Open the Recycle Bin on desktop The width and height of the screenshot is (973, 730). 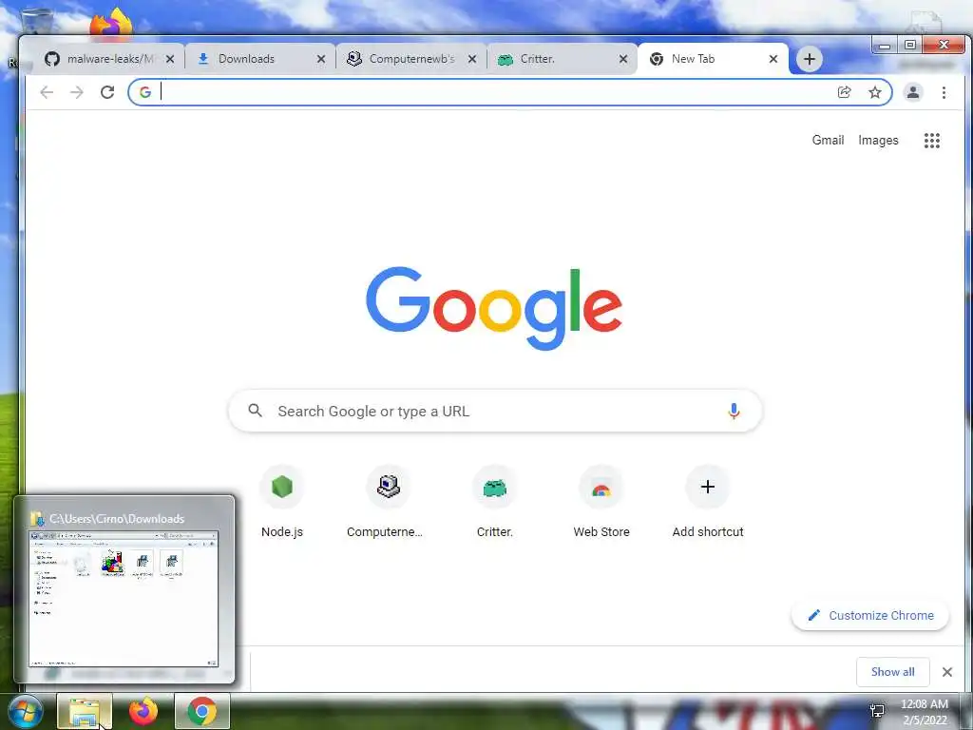(36, 21)
